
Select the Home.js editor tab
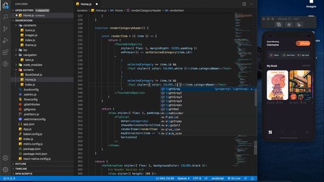click(87, 4)
